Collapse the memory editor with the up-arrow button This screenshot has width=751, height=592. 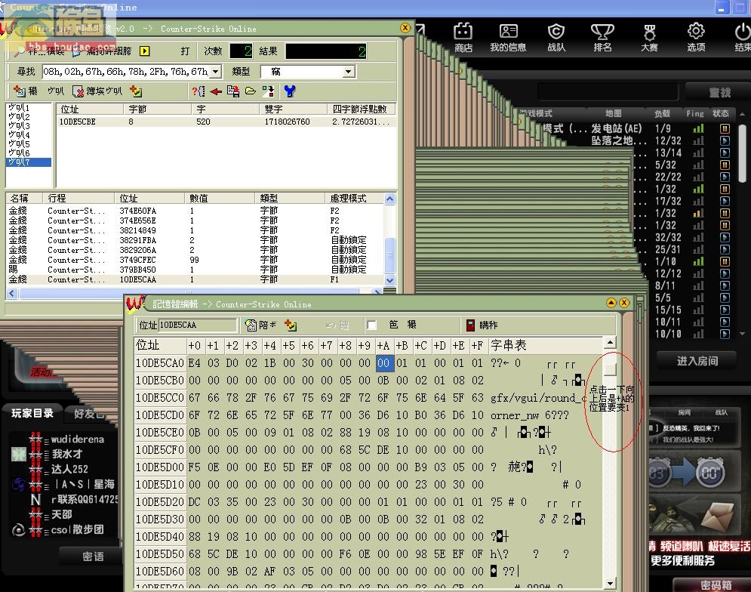tap(611, 303)
